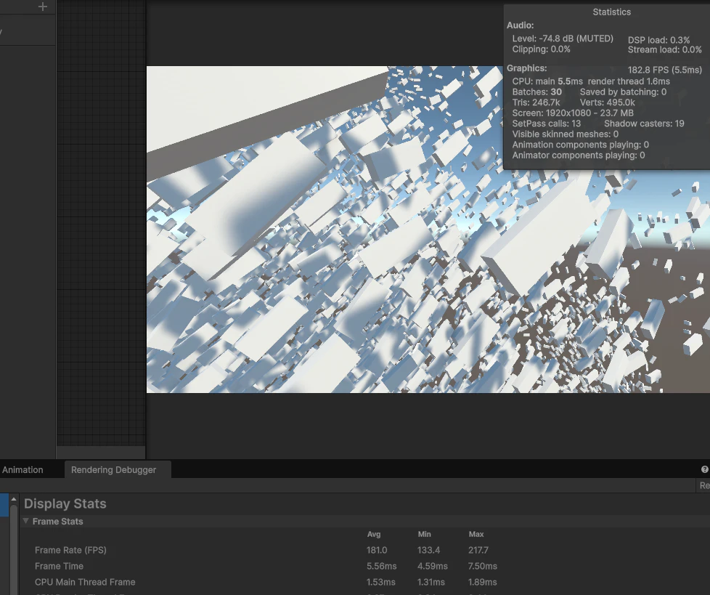Click the Batches: 30 statistic
Image resolution: width=710 pixels, height=595 pixels.
click(x=537, y=92)
